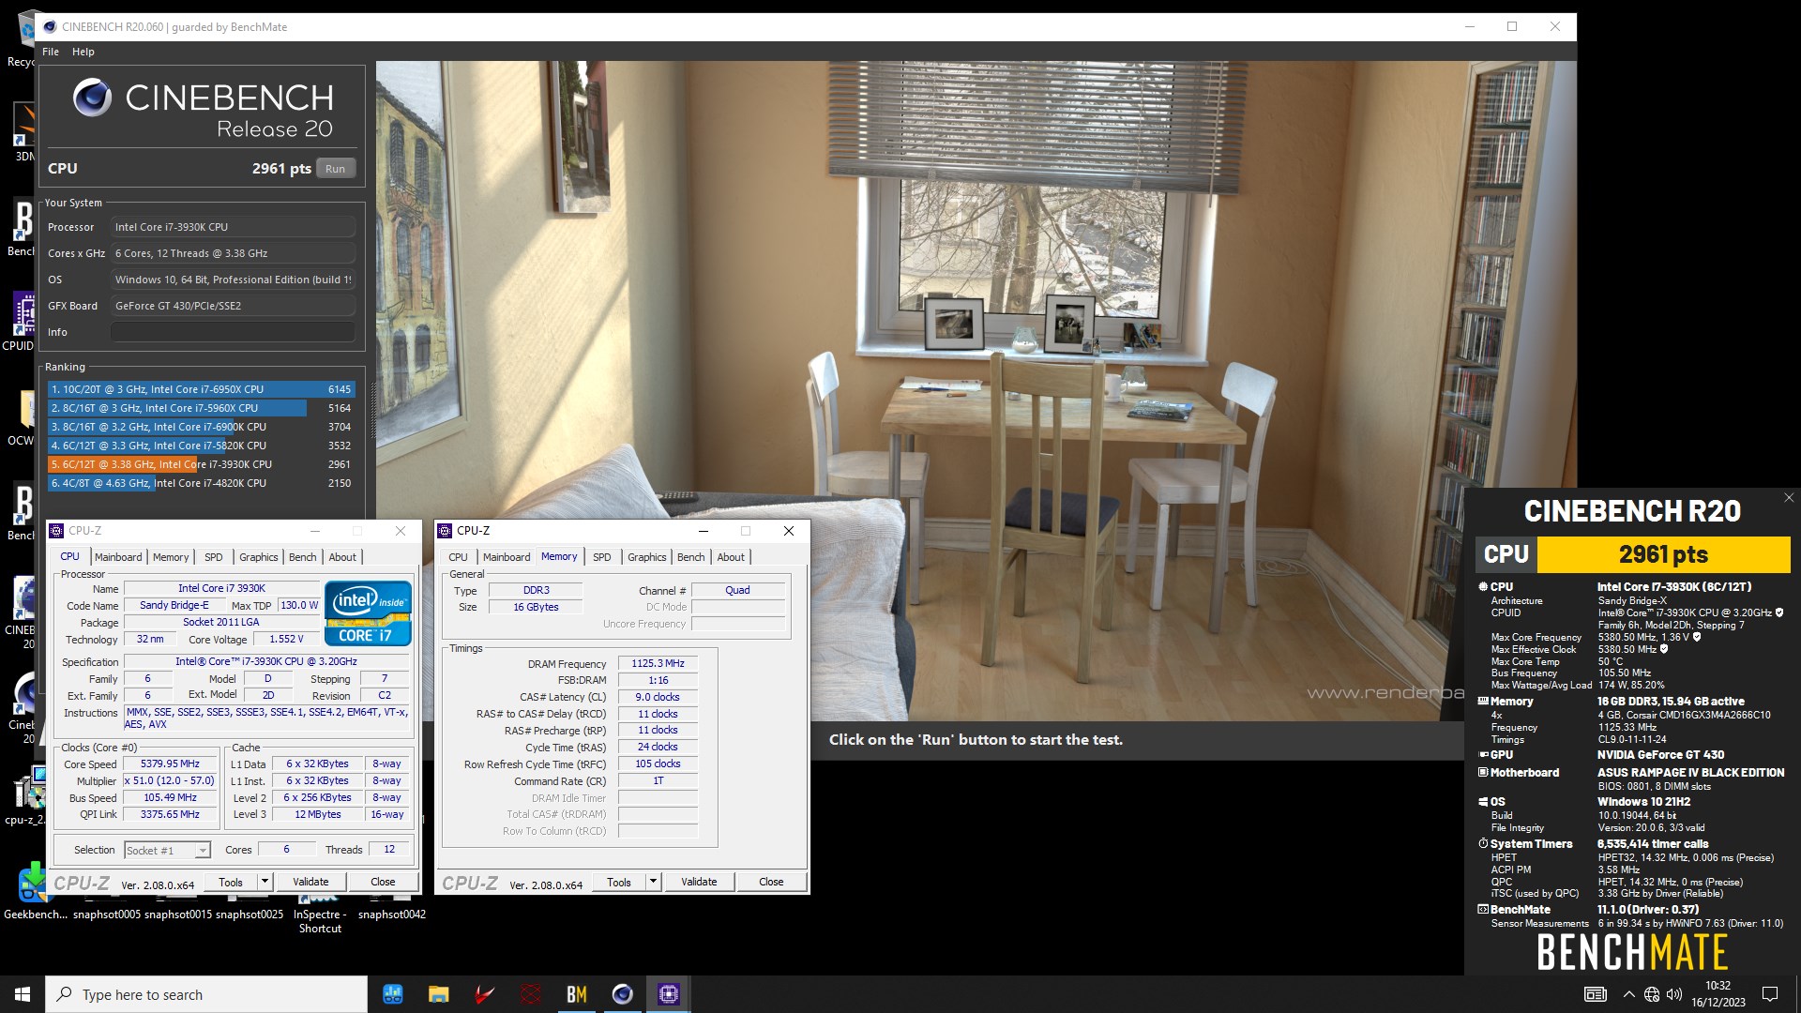The height and width of the screenshot is (1013, 1801).
Task: Open the Help menu in Cinebench
Action: coord(83,52)
